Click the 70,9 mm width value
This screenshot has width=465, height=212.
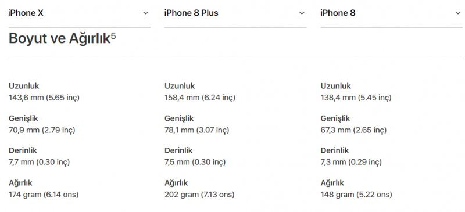coord(42,130)
